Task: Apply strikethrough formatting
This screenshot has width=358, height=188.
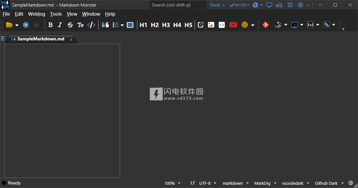Action: 70,25
